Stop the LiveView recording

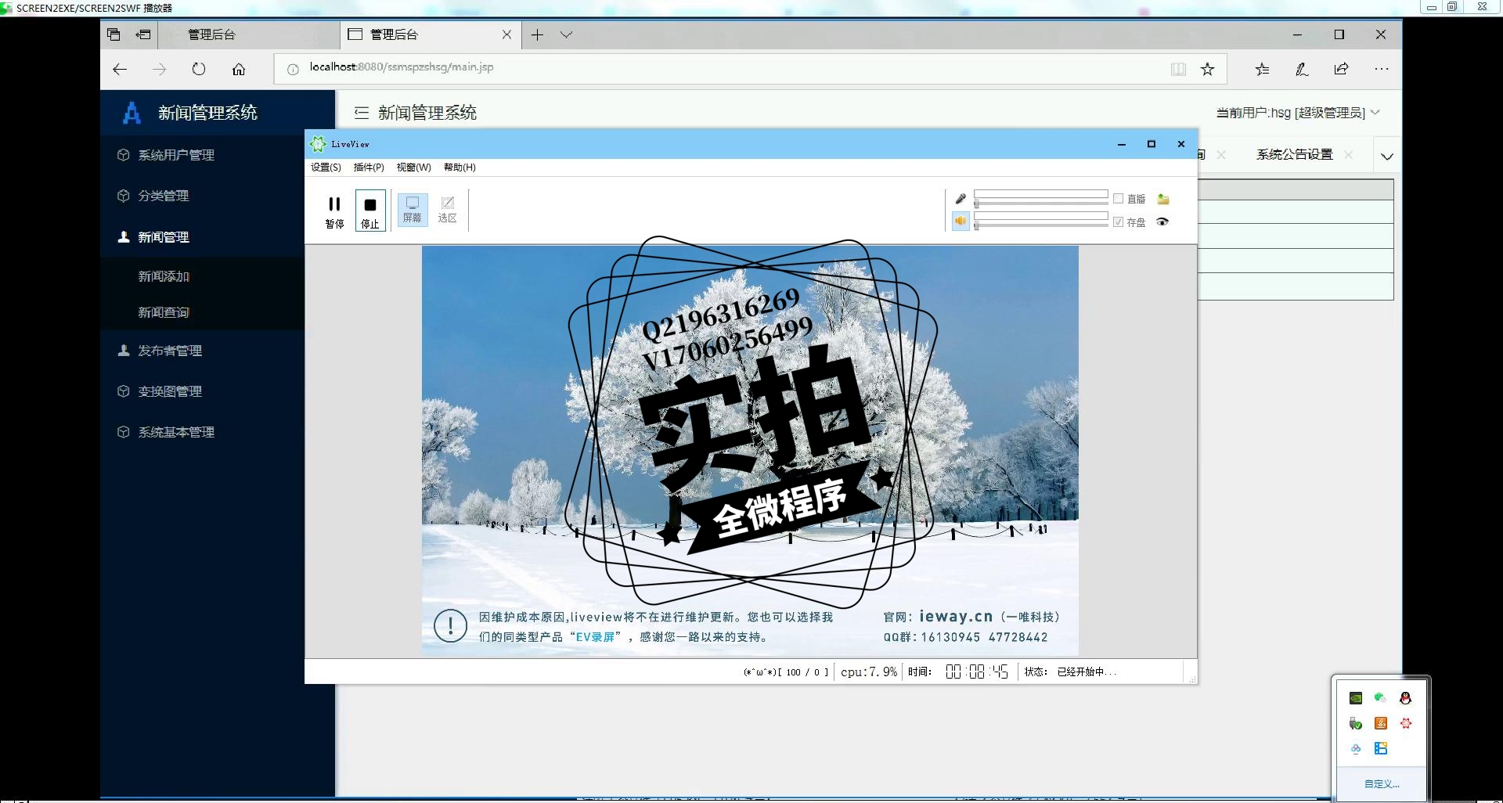point(370,211)
